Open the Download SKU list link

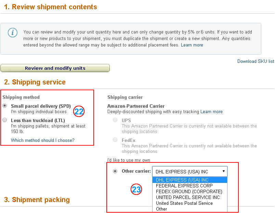256,62
